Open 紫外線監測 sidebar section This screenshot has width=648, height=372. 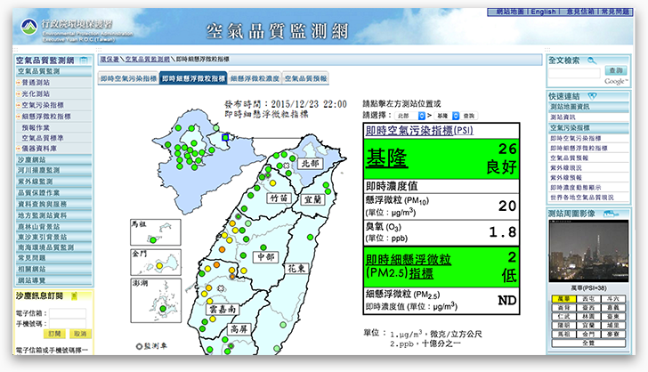(x=54, y=182)
